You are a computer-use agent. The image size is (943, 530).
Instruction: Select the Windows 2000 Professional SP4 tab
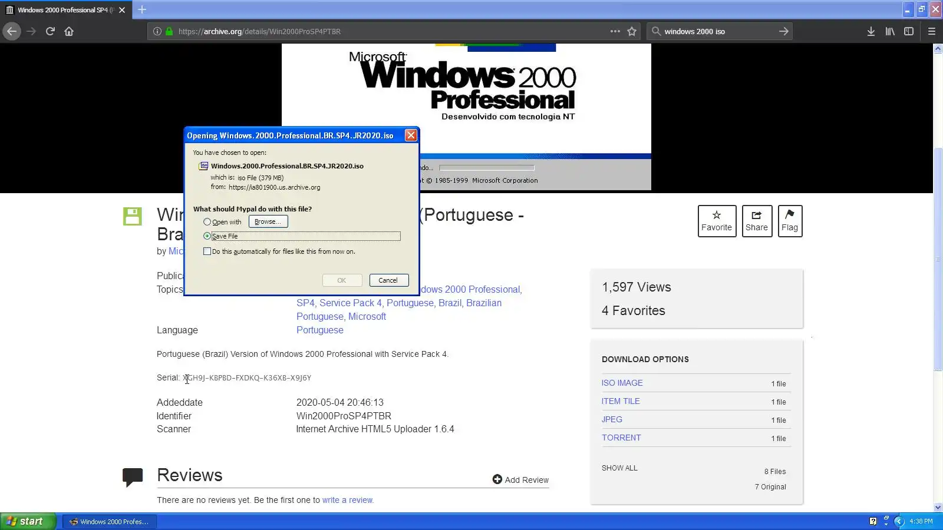(x=65, y=10)
